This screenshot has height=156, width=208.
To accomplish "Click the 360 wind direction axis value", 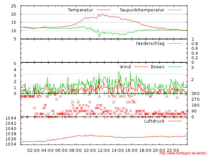I will click(195, 94).
